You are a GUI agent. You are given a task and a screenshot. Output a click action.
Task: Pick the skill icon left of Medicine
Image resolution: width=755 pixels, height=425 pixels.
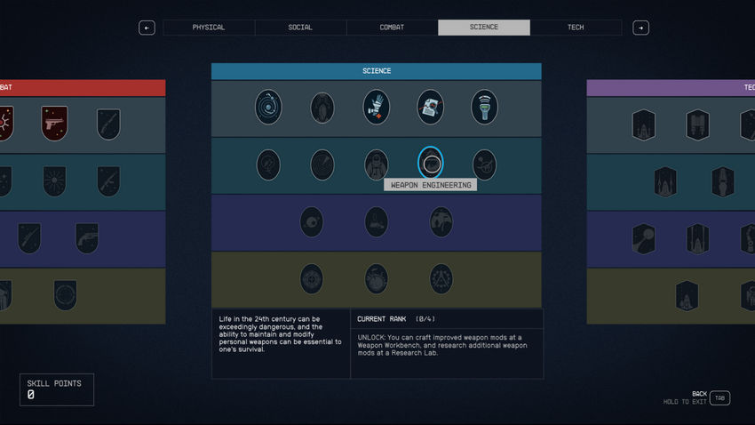point(322,108)
